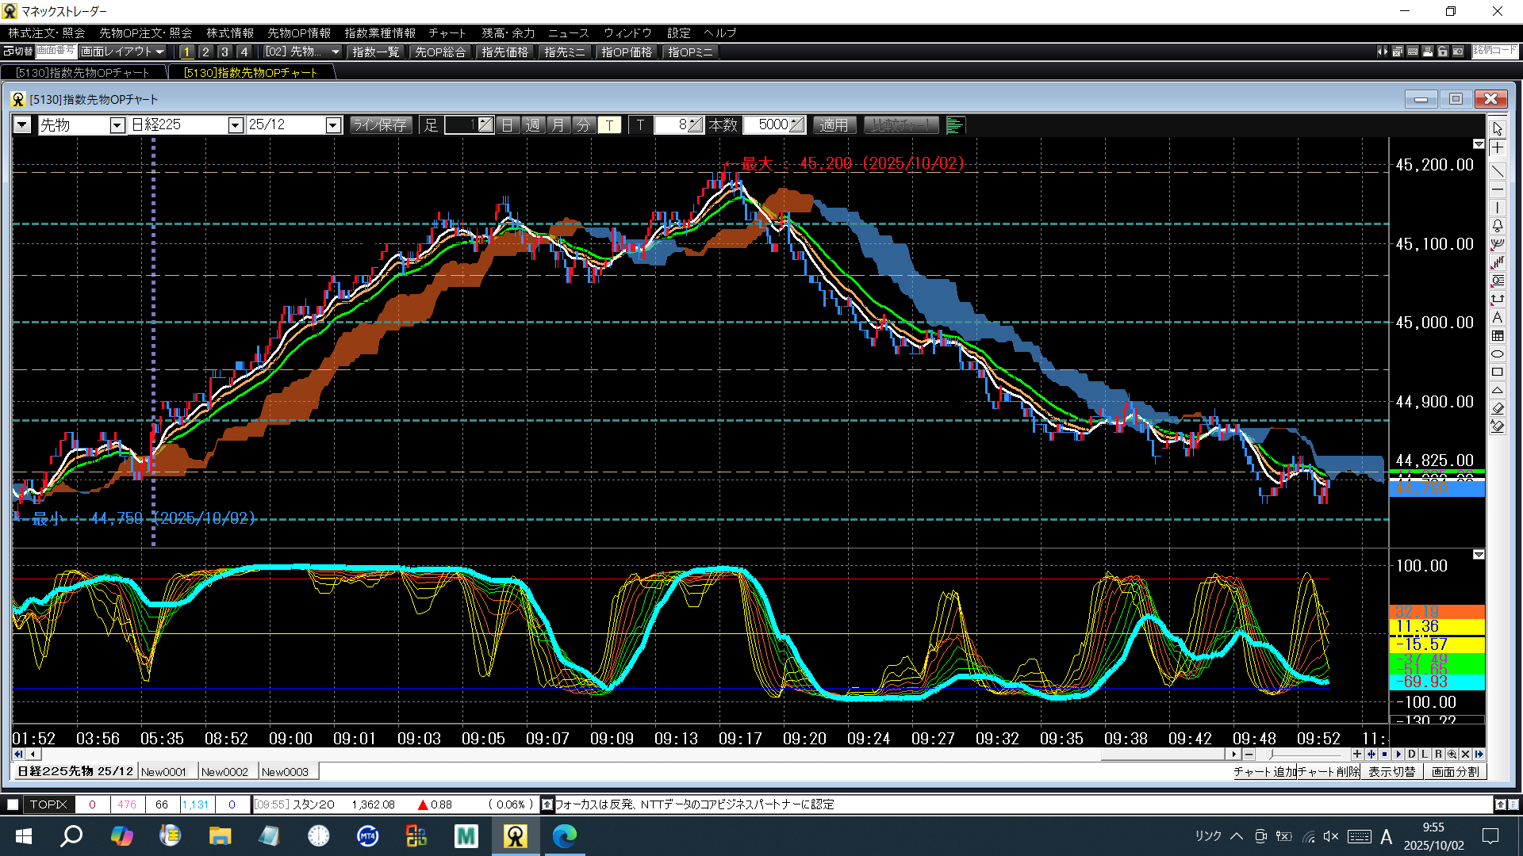Select the trend line drawing tool
Viewport: 1523px width, 856px height.
coord(1497,171)
